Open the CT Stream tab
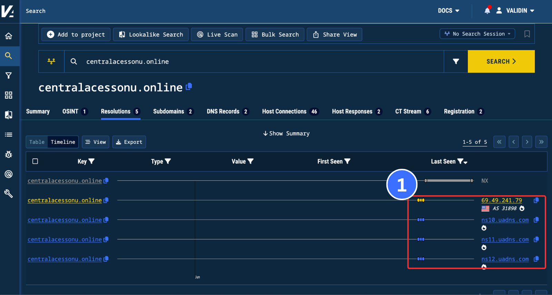This screenshot has width=552, height=295. pyautogui.click(x=413, y=111)
